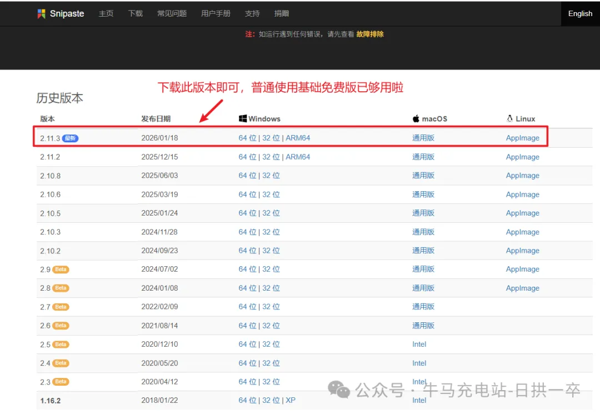600x414 pixels.
Task: Download 2.10.3 Linux AppImage
Action: (522, 232)
